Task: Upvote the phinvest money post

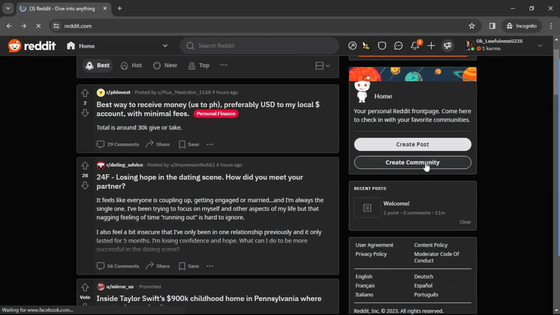Action: coord(85,93)
